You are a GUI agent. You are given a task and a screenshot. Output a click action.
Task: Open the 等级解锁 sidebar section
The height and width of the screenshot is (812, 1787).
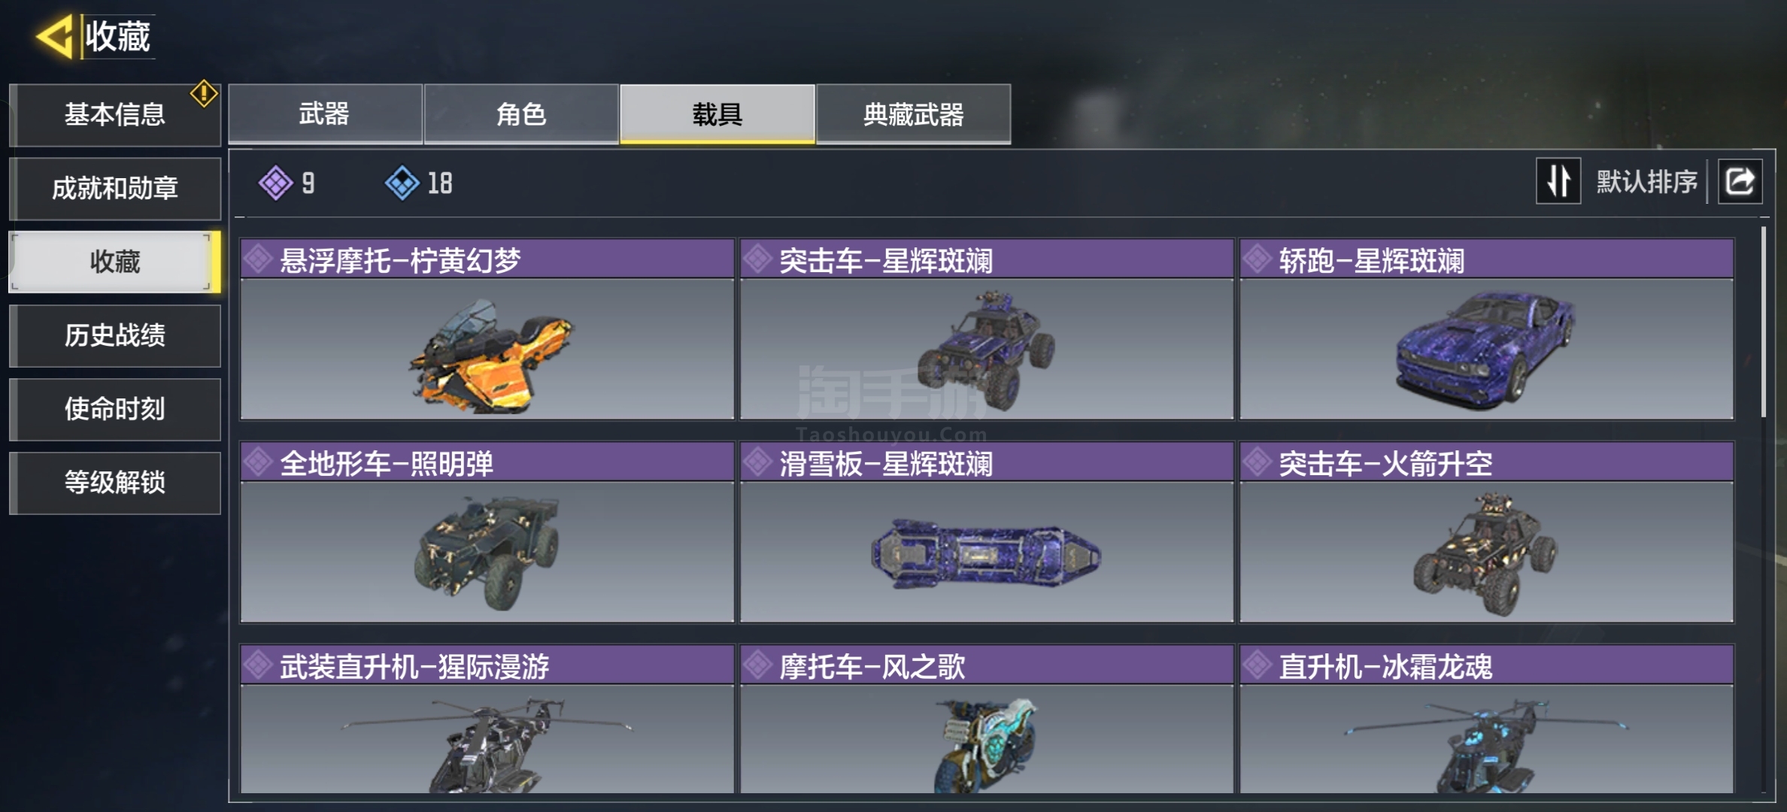(x=115, y=483)
